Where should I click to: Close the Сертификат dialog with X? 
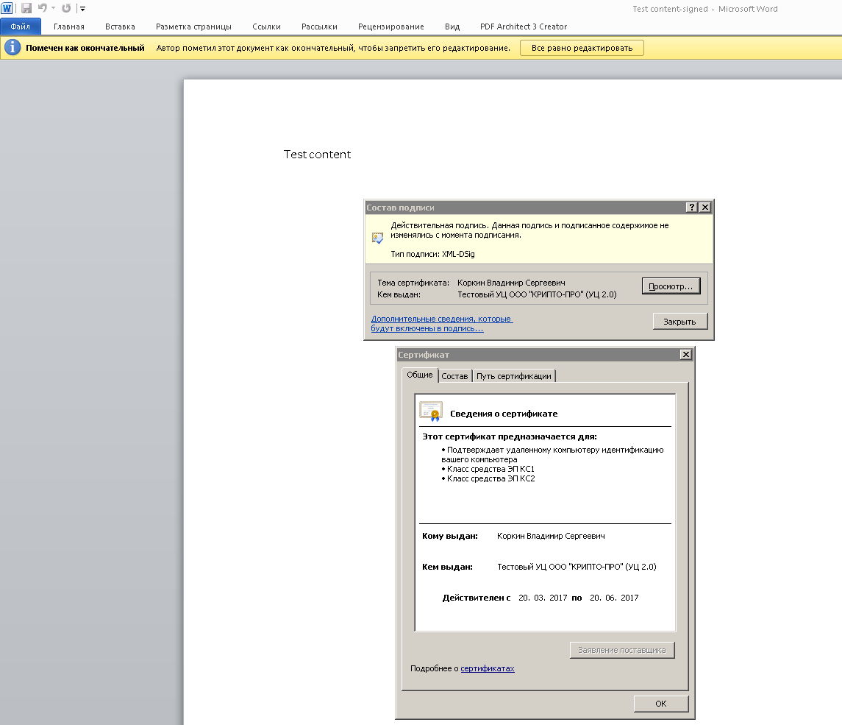click(x=686, y=354)
